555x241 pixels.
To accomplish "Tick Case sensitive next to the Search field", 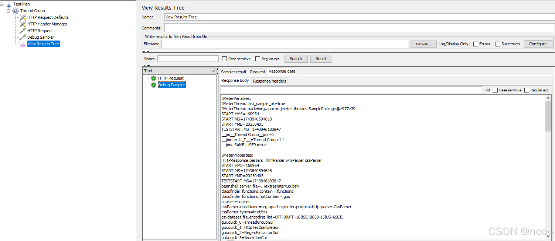I will coord(224,59).
